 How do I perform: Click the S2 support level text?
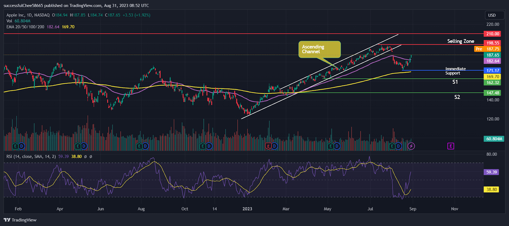point(457,97)
